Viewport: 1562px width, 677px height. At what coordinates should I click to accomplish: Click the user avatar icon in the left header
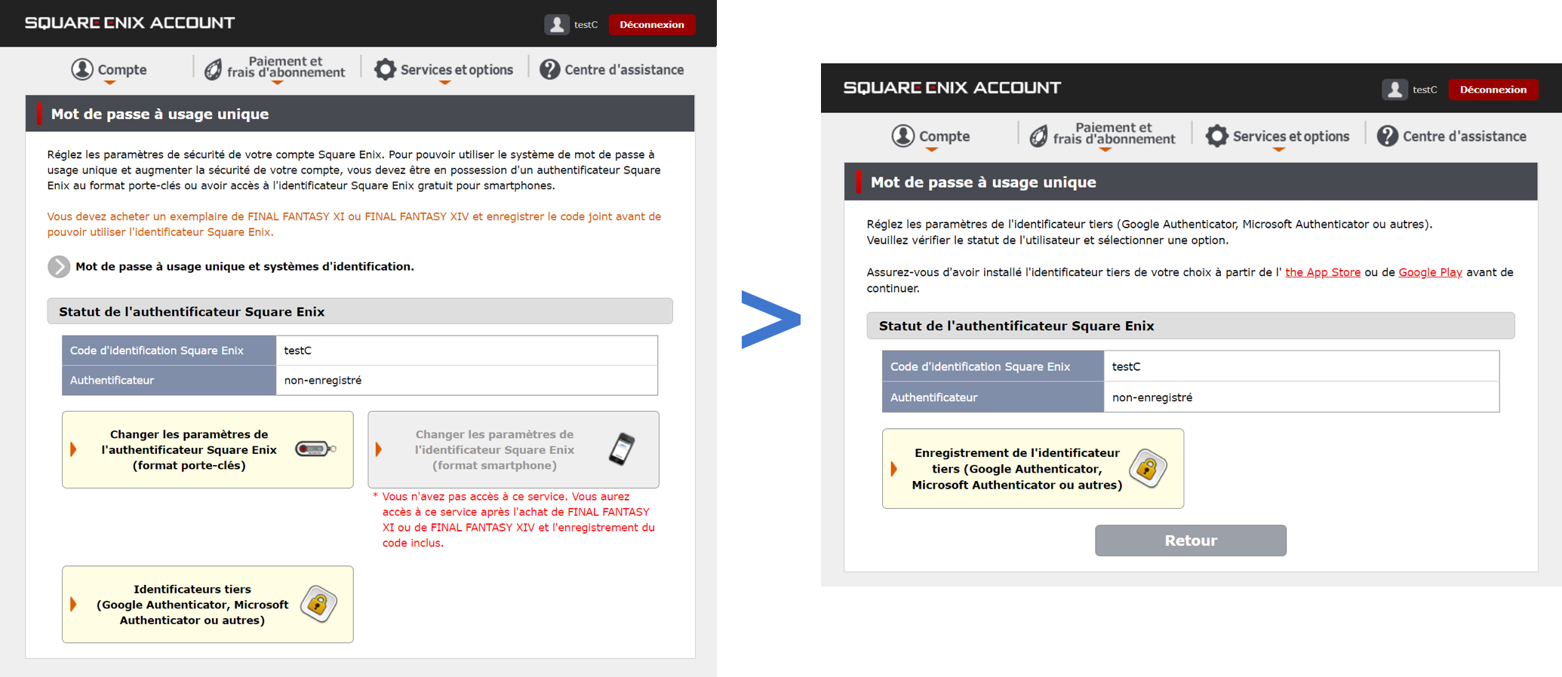point(556,25)
